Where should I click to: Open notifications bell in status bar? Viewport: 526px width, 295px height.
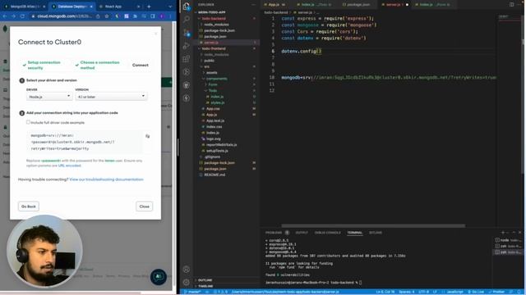[519, 292]
